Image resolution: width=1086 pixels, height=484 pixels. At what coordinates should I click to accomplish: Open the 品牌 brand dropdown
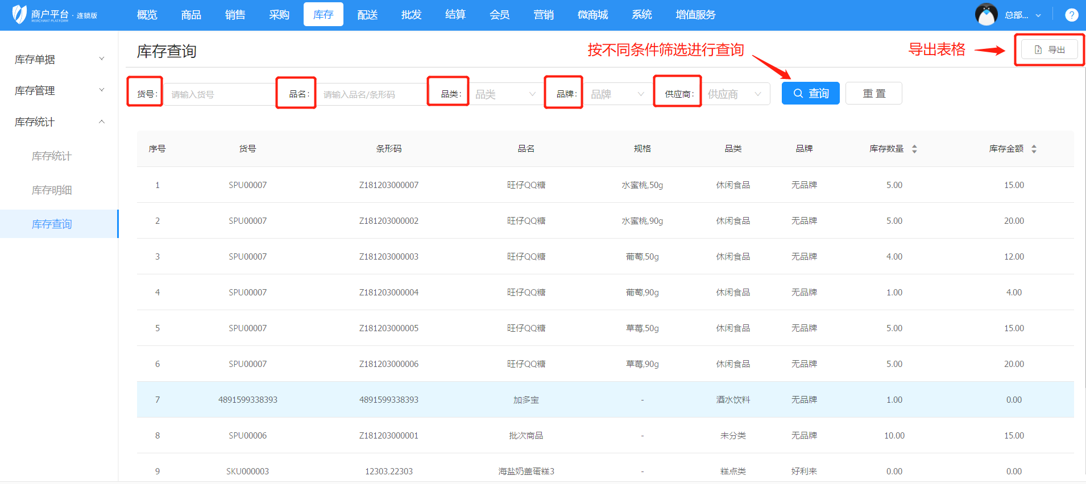[617, 94]
